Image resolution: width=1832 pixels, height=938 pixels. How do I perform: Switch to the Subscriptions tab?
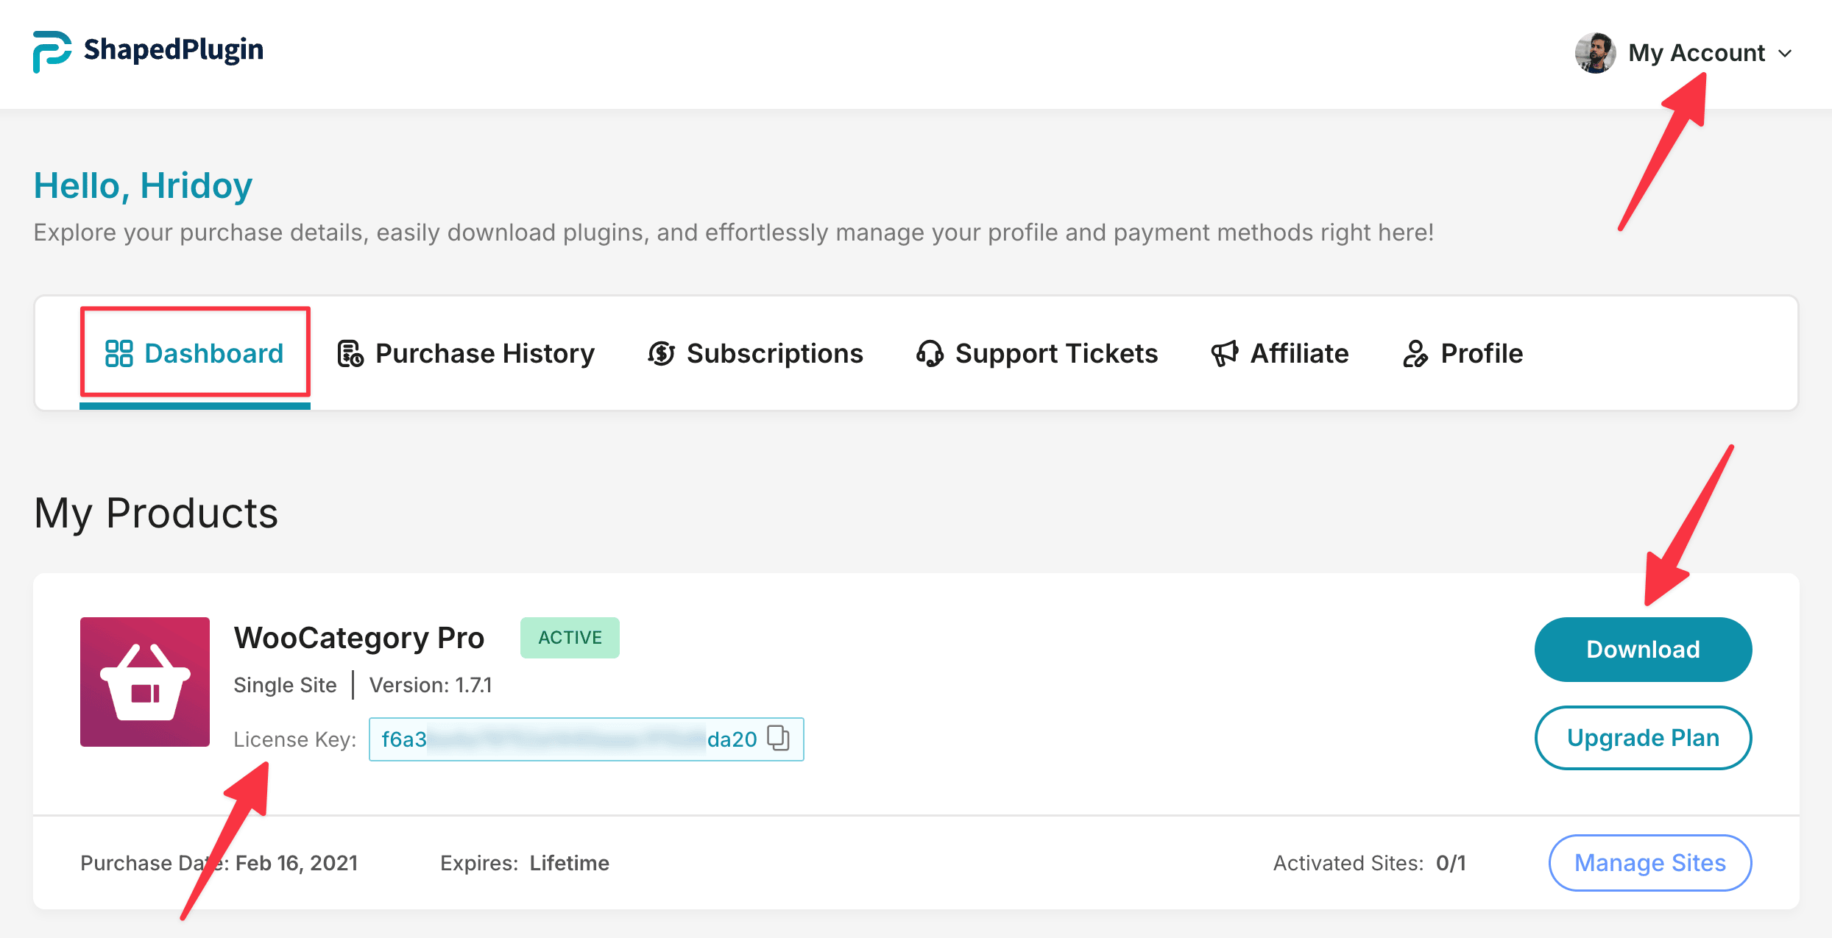(774, 354)
